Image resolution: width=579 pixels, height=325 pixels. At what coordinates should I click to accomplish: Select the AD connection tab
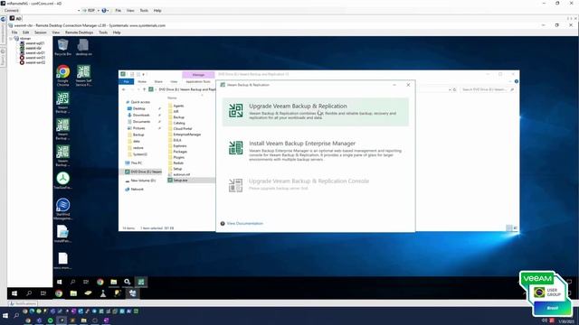tap(15, 18)
